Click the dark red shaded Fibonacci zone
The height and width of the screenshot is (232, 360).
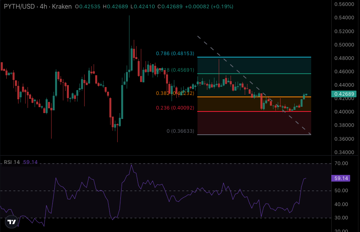click(254, 123)
